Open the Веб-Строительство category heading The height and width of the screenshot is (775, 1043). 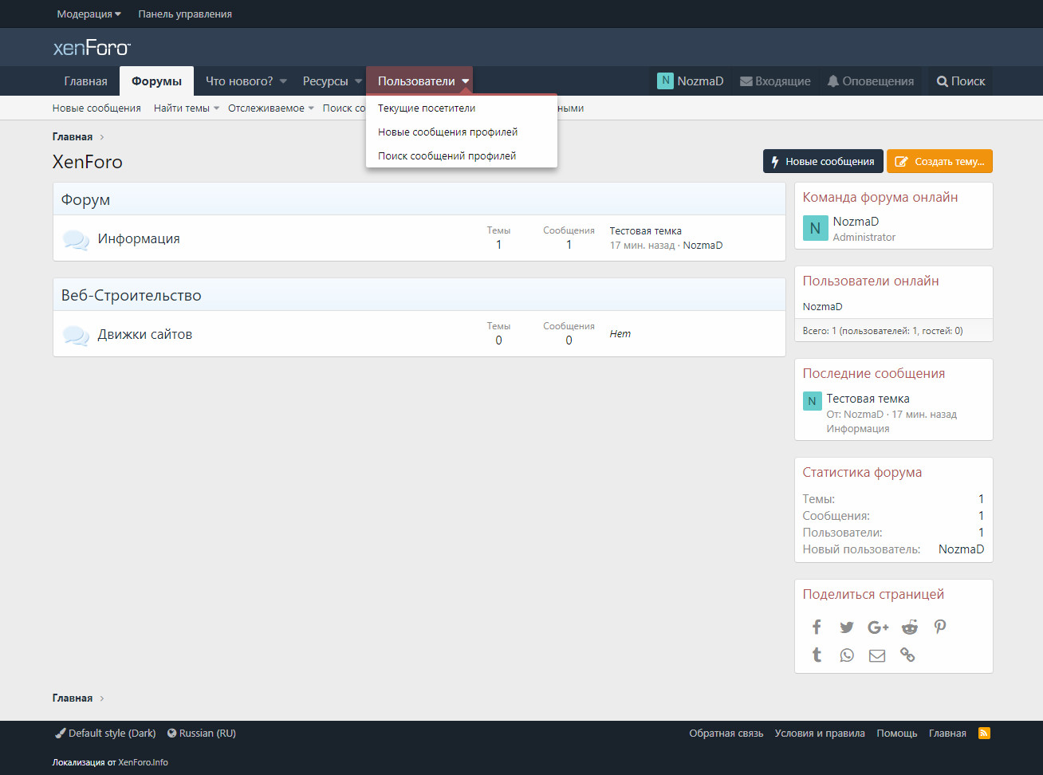click(132, 296)
